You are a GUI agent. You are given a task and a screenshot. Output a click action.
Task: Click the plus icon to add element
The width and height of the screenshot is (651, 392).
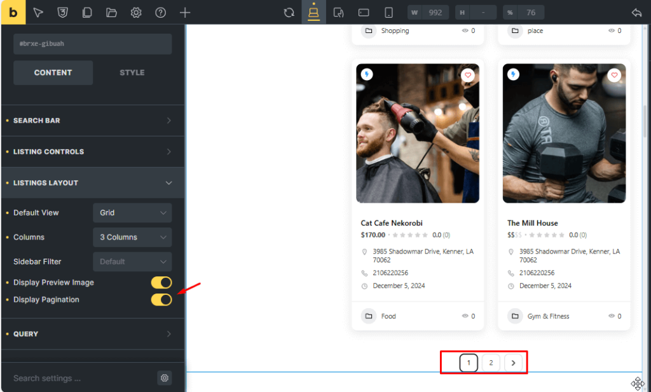point(185,13)
